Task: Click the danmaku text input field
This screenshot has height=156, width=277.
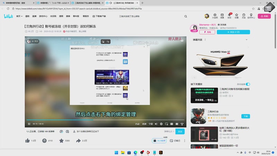Action: (x=117, y=131)
